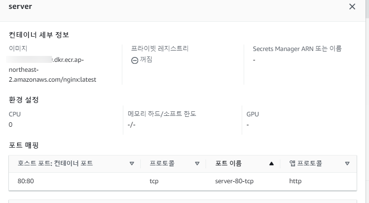Click the 꺼짐 disabled status icon
369x203 pixels.
135,60
